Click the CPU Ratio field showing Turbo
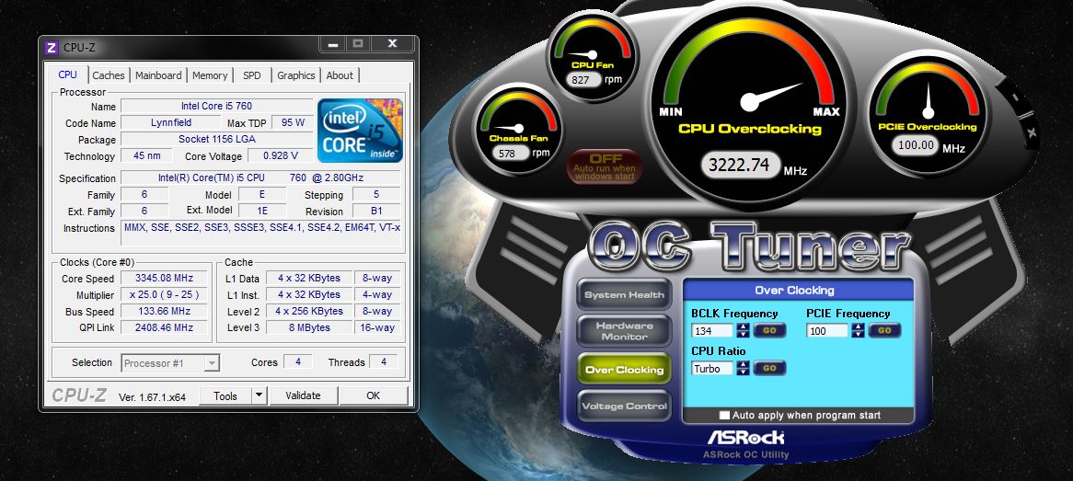This screenshot has height=481, width=1073. pos(712,368)
